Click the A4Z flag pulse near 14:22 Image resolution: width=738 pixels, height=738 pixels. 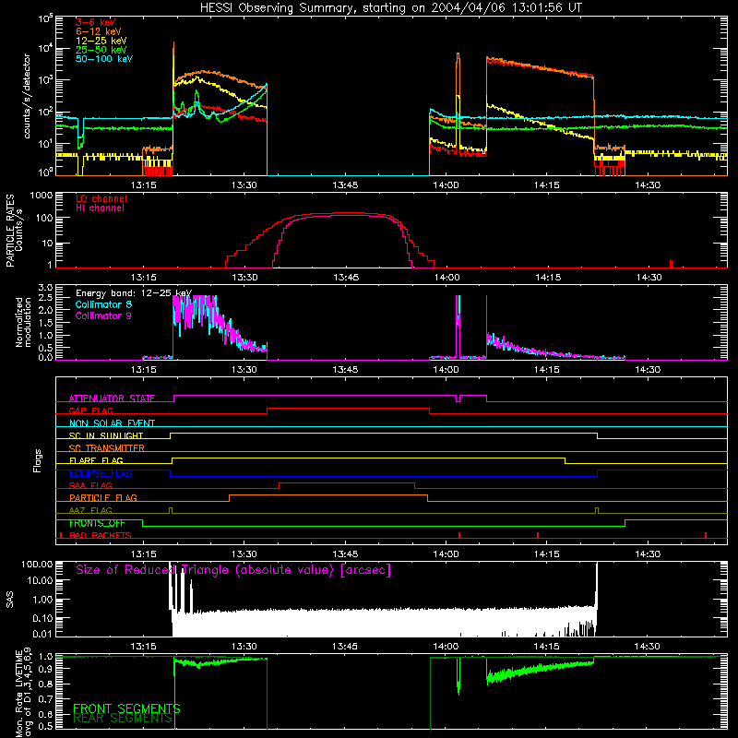click(x=597, y=510)
